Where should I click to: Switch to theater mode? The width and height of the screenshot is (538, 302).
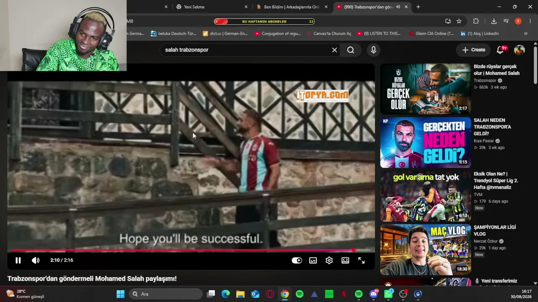click(x=345, y=260)
